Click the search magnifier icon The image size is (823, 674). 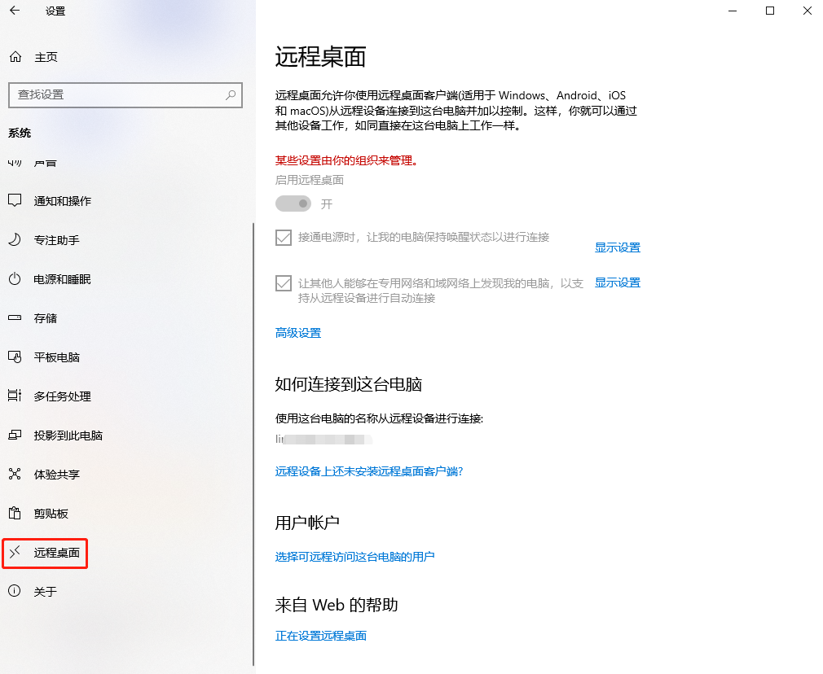(x=231, y=95)
